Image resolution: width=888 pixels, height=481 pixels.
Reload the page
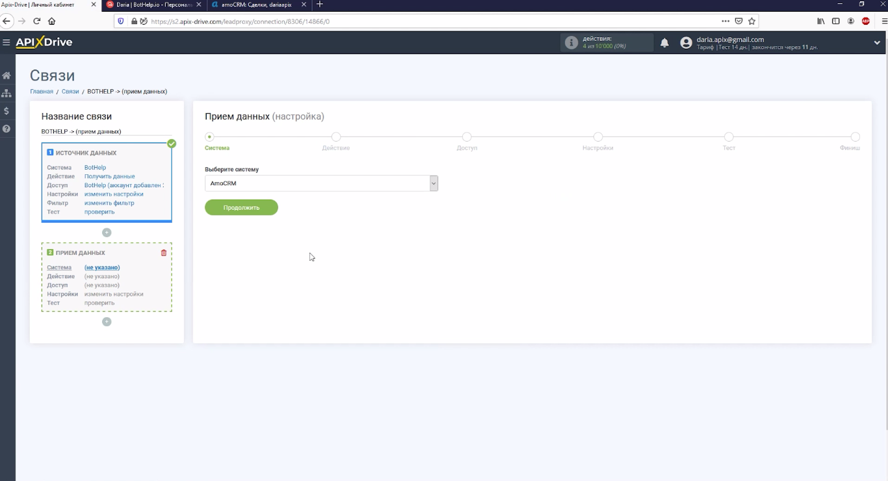[x=37, y=21]
